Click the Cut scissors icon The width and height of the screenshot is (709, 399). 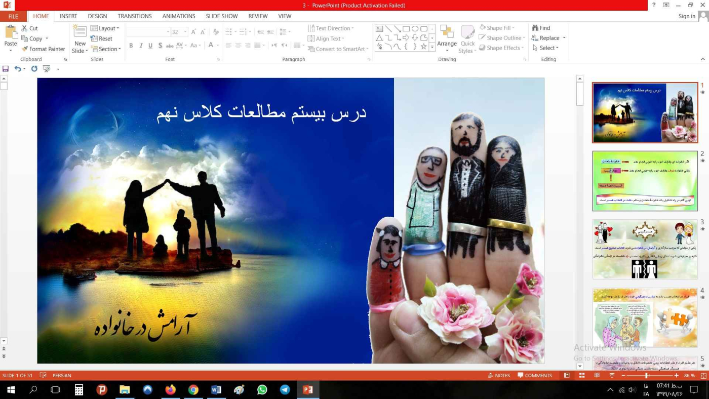pyautogui.click(x=25, y=28)
